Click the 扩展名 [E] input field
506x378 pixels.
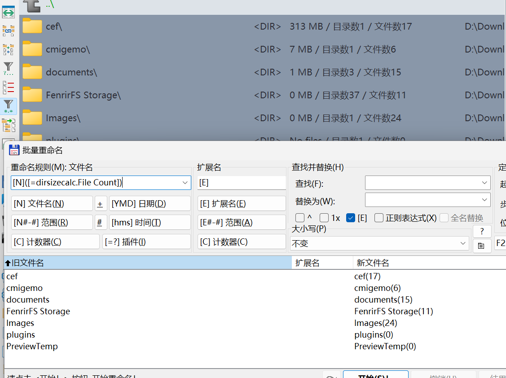242,183
